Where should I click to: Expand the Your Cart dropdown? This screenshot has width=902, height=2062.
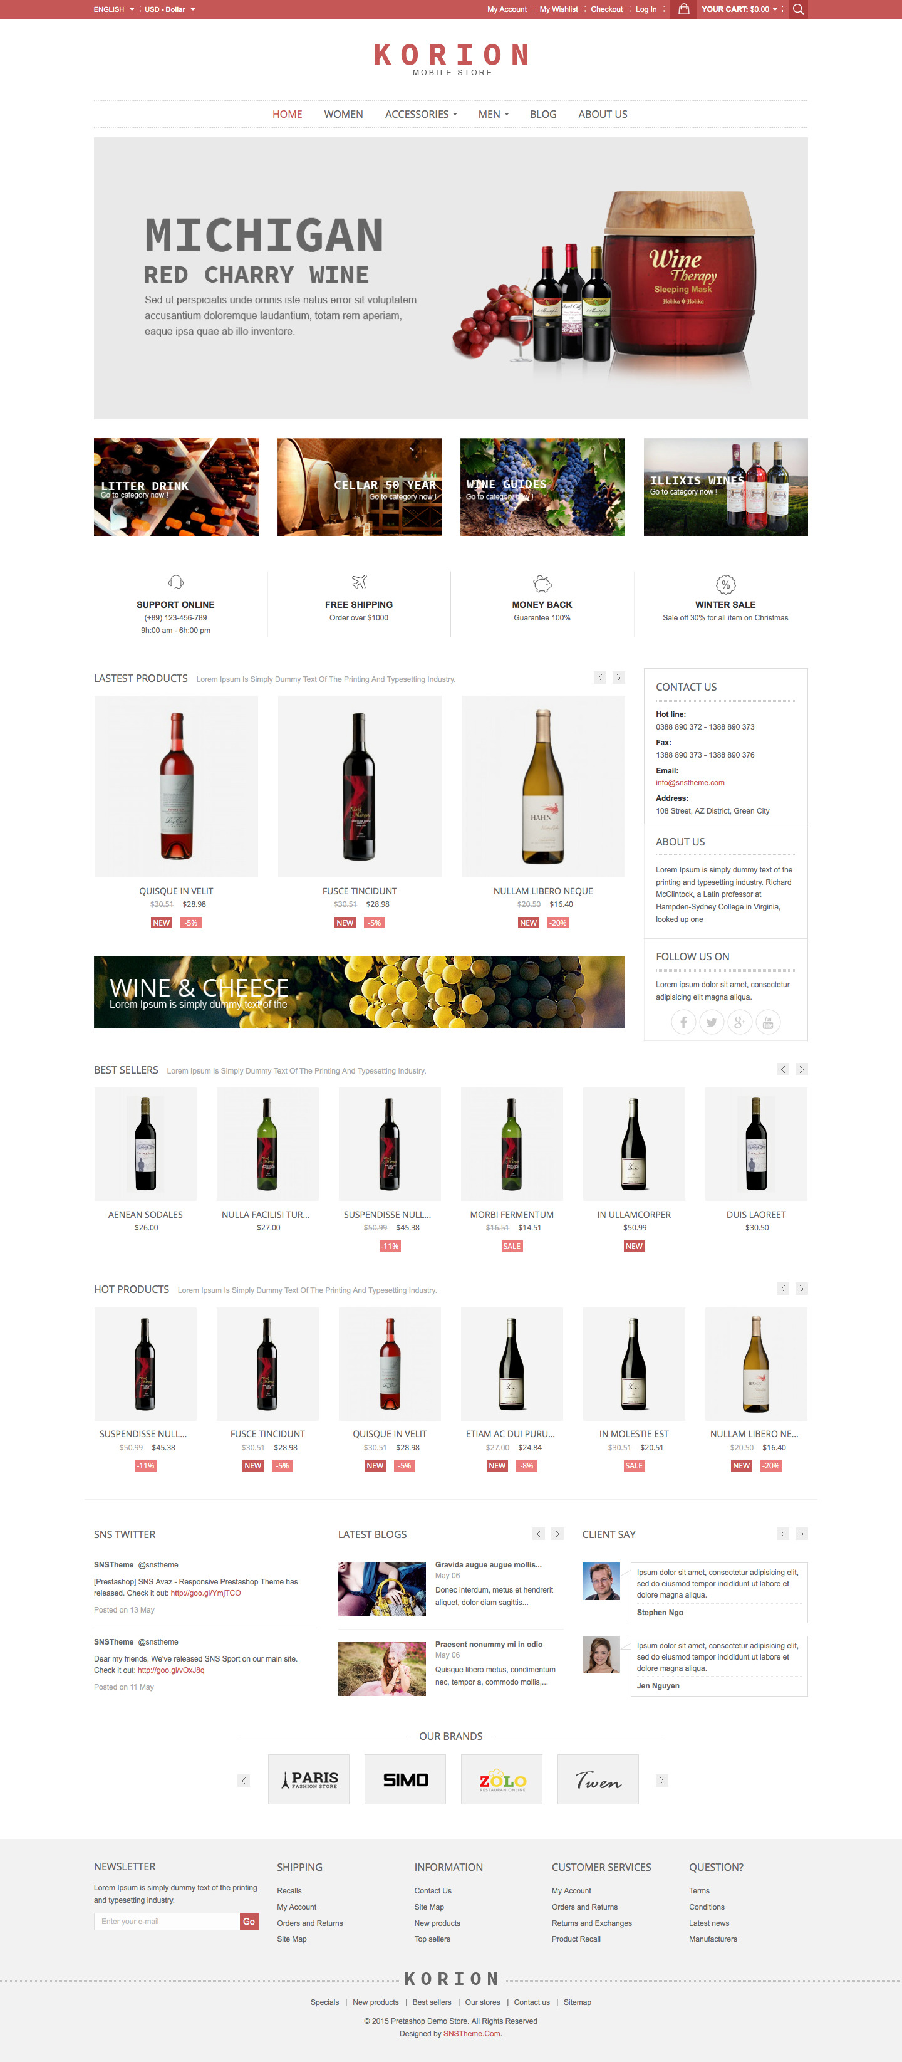(x=740, y=9)
